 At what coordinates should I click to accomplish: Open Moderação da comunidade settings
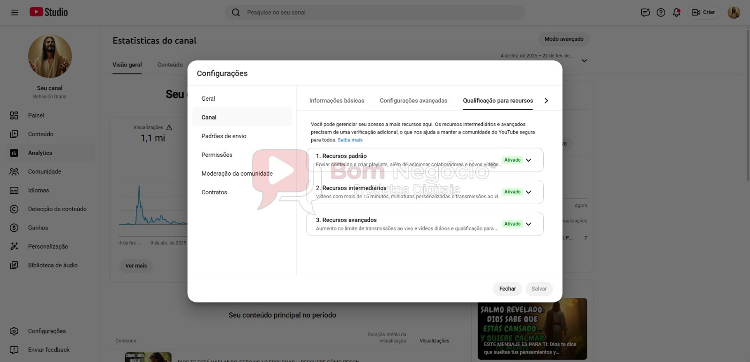242,173
